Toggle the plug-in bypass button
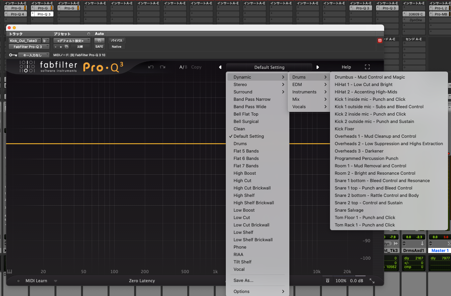Image resolution: width=451 pixels, height=296 pixels. (x=117, y=40)
